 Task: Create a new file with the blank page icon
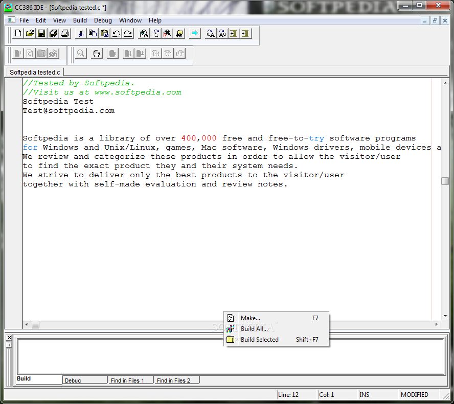pos(18,34)
